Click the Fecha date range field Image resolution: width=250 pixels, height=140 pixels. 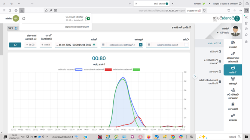(76, 45)
